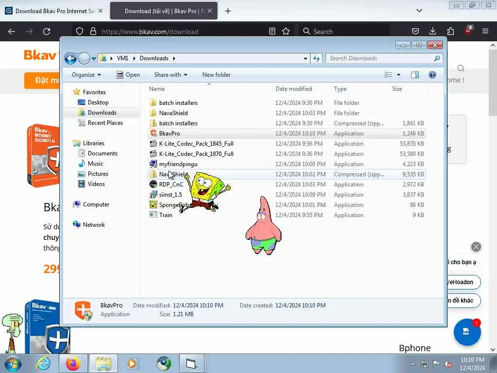Click the Firefox Search box
497x373 pixels.
click(x=345, y=32)
